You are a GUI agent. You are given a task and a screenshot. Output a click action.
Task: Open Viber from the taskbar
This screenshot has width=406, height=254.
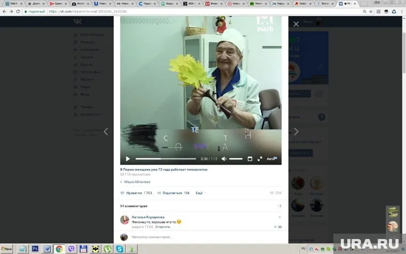tap(71, 249)
